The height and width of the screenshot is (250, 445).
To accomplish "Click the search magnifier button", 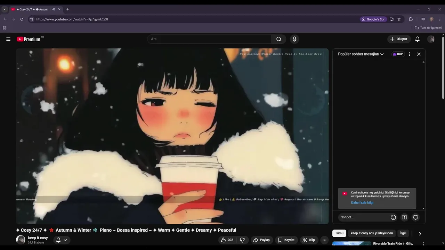I will tap(279, 39).
